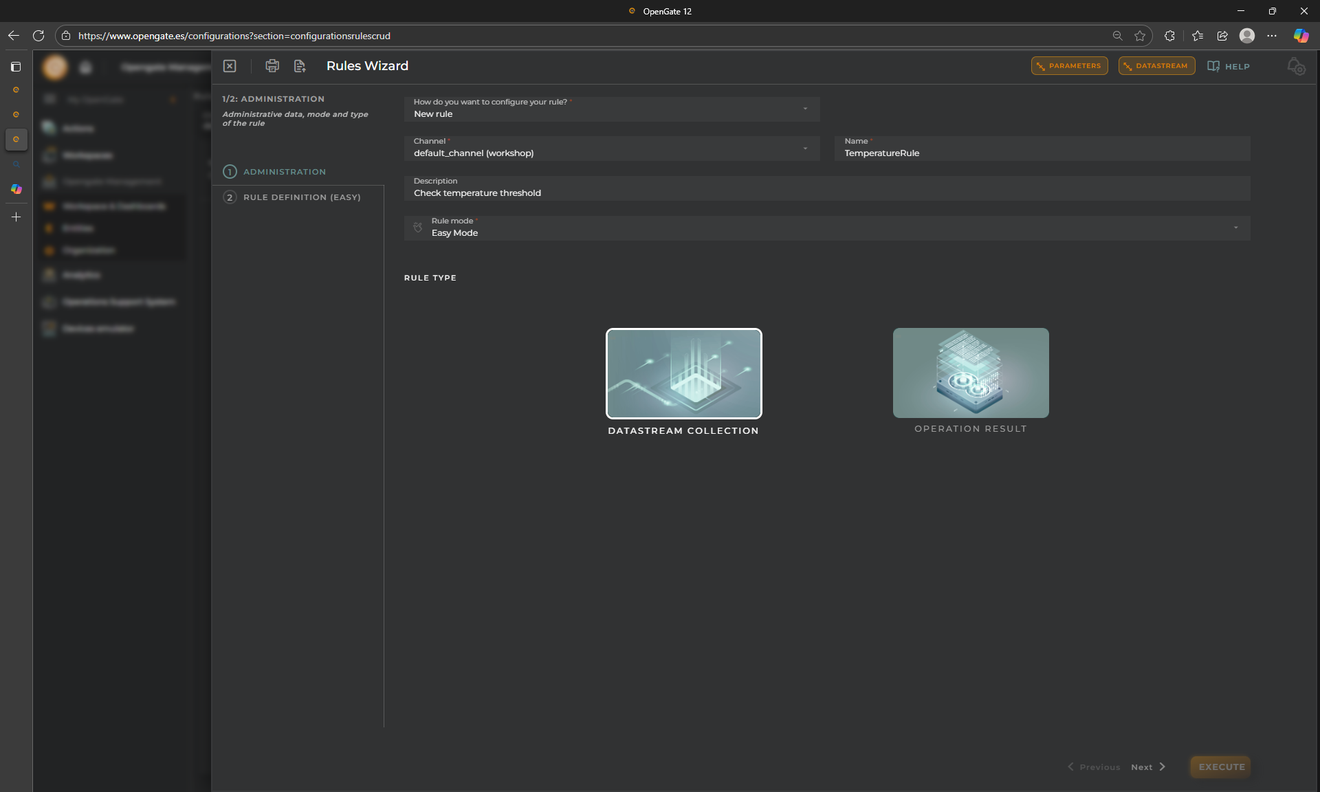The width and height of the screenshot is (1320, 792).
Task: Add page to favorites star icon
Action: click(x=1140, y=36)
